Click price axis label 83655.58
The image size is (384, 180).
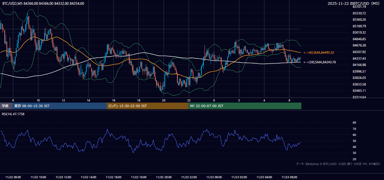[x=359, y=84]
